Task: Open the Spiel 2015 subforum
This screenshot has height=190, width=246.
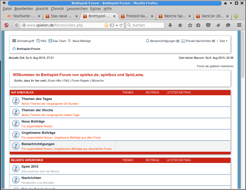Action: [x=30, y=167]
